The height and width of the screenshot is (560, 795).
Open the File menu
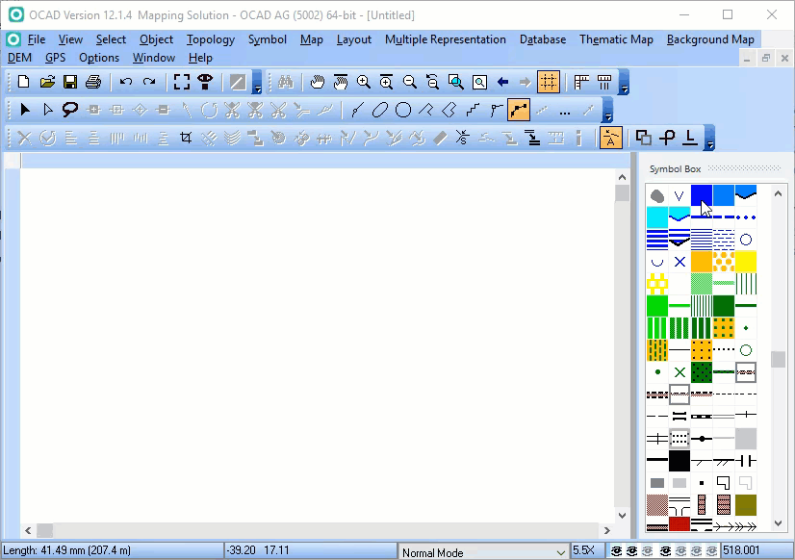tap(36, 39)
